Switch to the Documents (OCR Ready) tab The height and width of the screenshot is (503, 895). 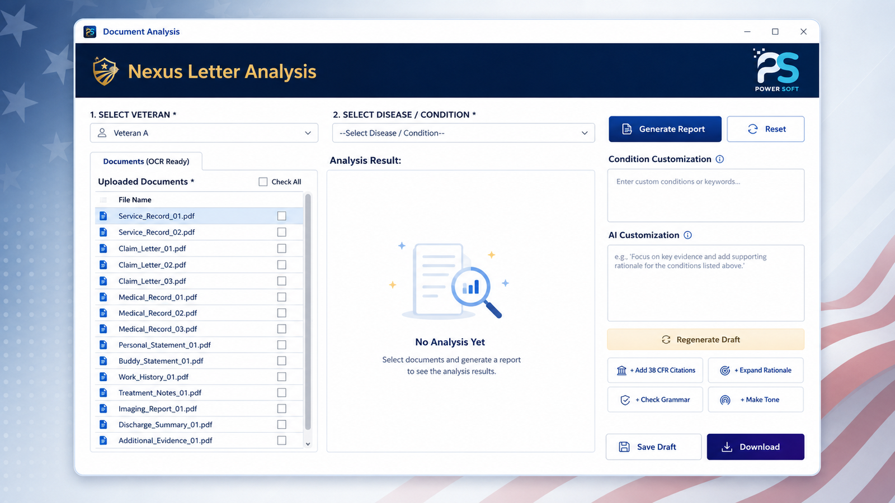pyautogui.click(x=146, y=162)
